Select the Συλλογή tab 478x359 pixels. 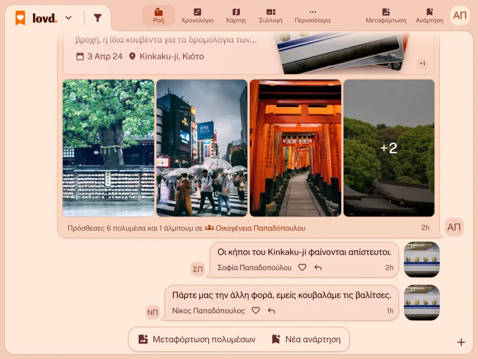[x=271, y=16]
